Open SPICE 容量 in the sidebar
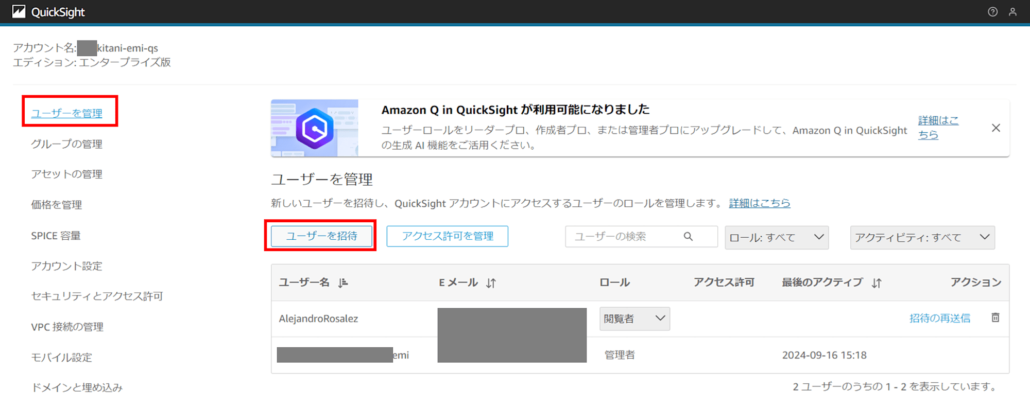Viewport: 1030px width, 407px height. point(56,236)
